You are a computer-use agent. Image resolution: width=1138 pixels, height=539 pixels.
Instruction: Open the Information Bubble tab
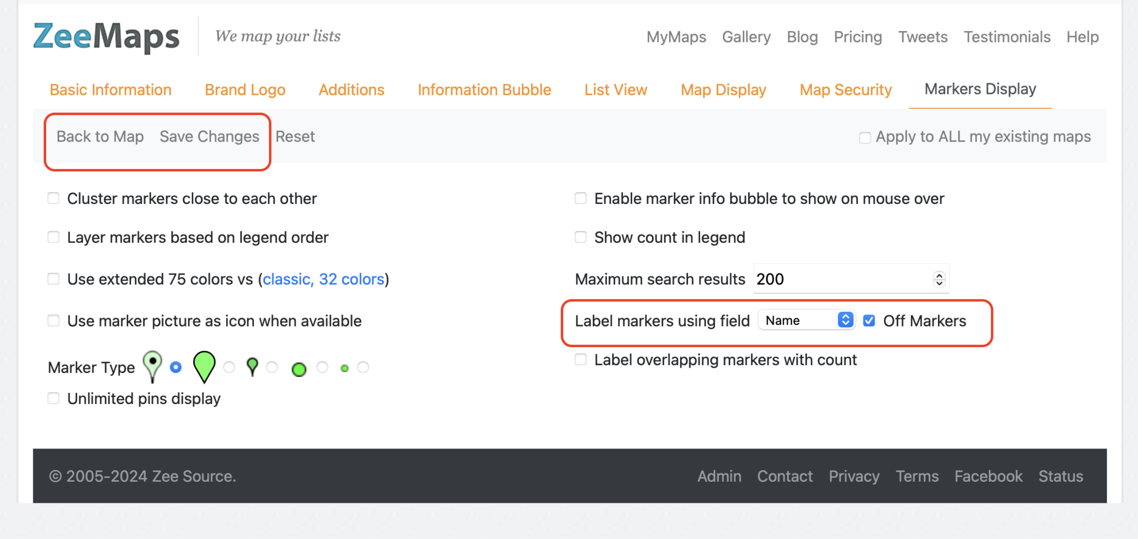[484, 90]
